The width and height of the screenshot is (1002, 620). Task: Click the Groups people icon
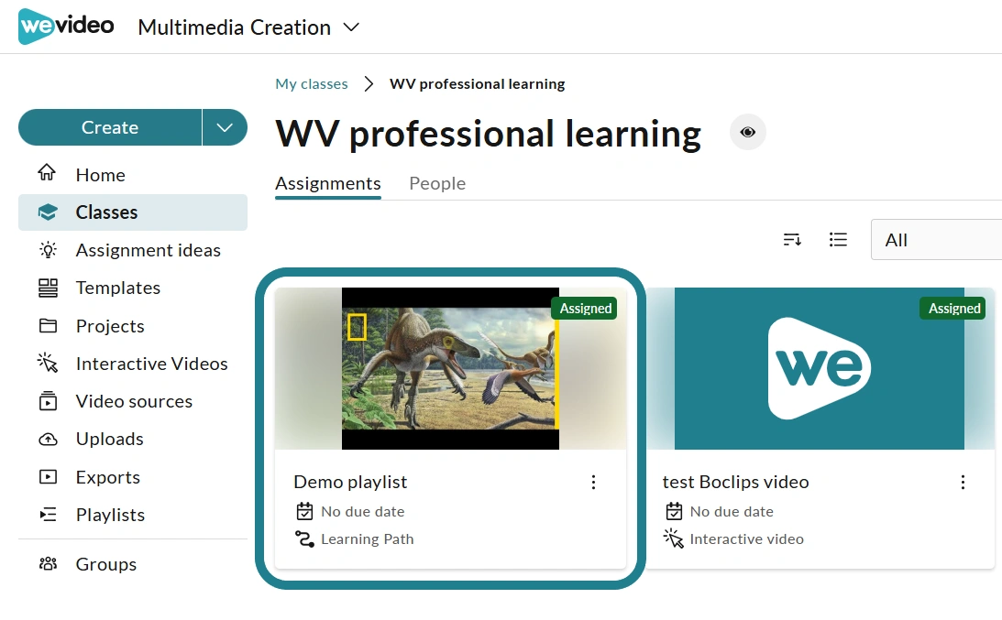click(48, 564)
